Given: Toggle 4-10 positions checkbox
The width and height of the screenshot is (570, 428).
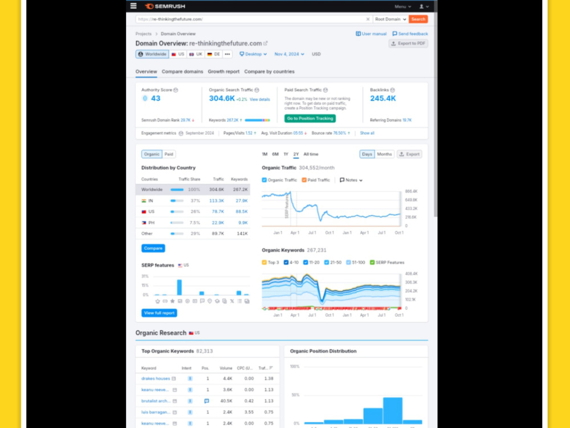Looking at the screenshot, I should [286, 263].
